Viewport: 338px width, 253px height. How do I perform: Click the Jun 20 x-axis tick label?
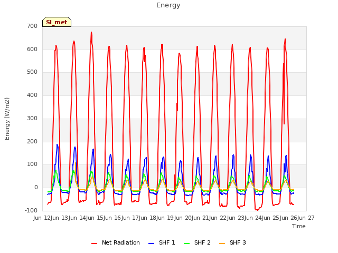(183, 218)
